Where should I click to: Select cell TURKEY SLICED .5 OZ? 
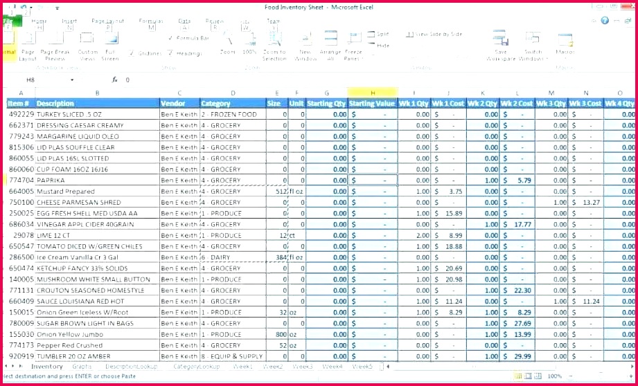[97, 115]
